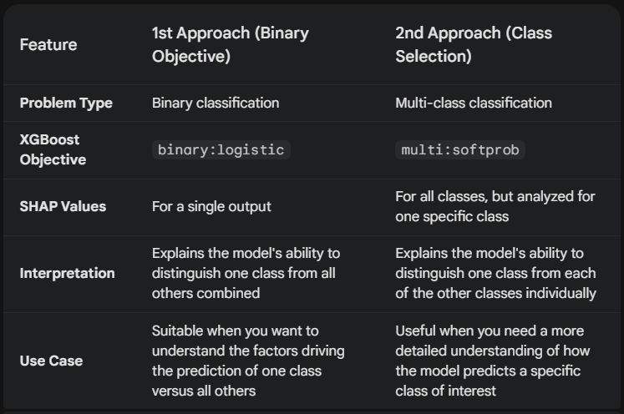The width and height of the screenshot is (624, 414).
Task: Select the 'Interpretation' row label
Action: tap(68, 273)
